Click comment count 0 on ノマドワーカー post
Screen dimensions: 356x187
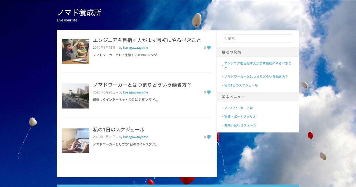(x=205, y=92)
